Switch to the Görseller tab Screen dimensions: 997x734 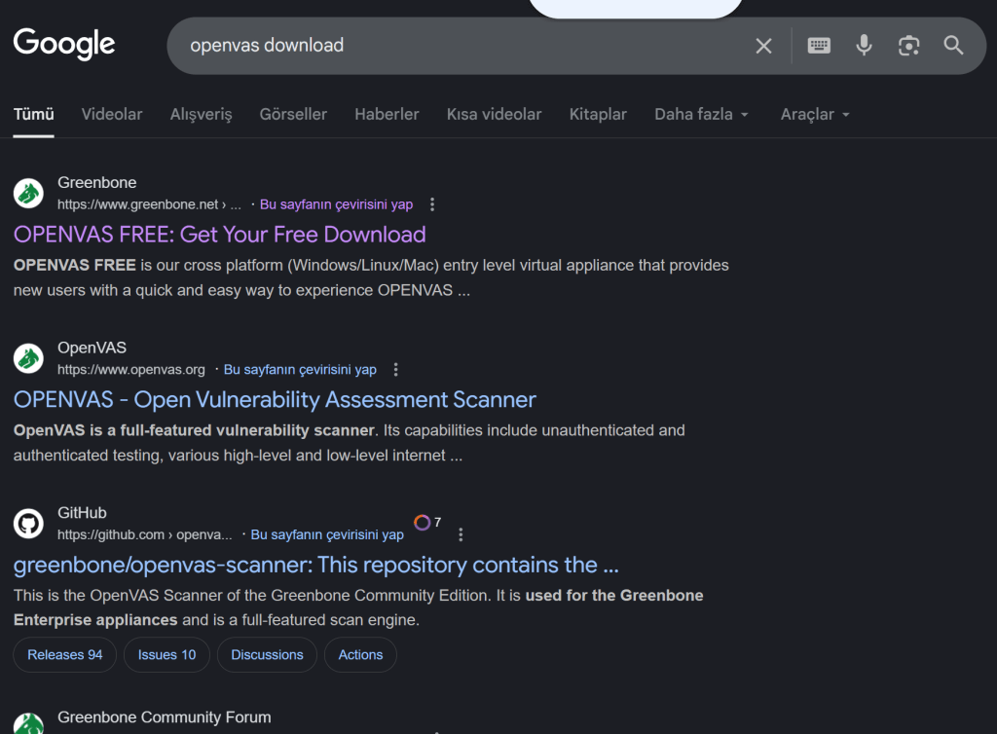coord(293,114)
